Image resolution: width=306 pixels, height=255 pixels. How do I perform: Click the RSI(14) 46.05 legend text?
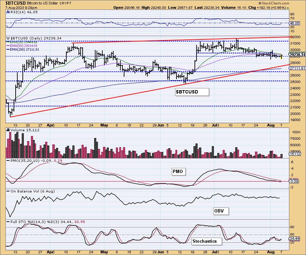(24, 12)
